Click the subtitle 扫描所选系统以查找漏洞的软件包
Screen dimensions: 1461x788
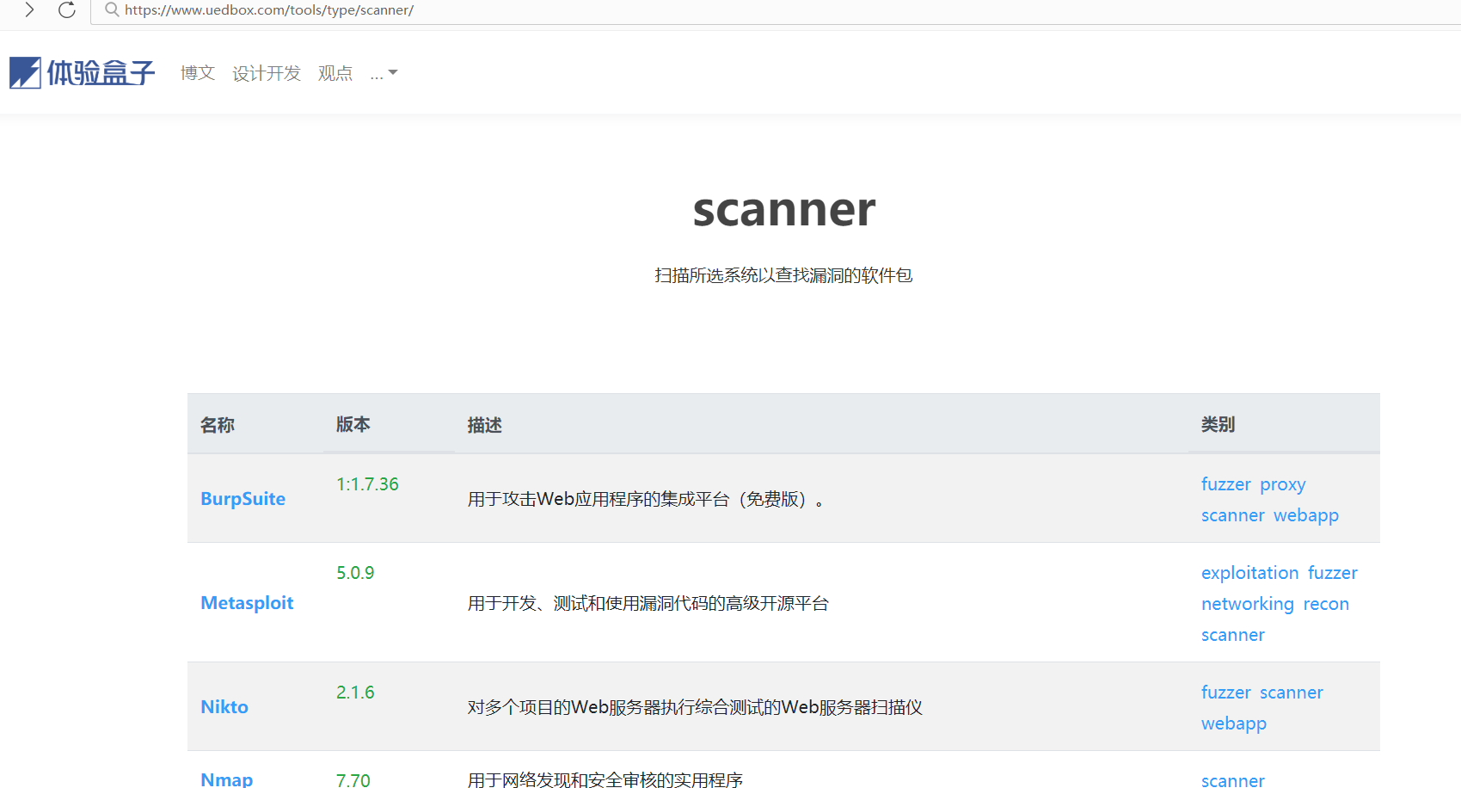click(x=783, y=275)
